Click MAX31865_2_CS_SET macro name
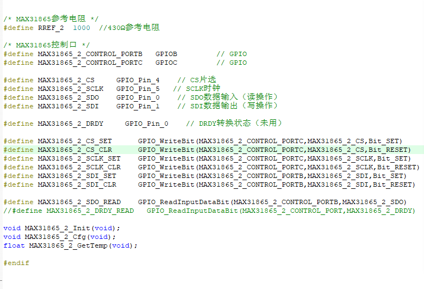Screen dimensions: 424x289 (x=75, y=142)
